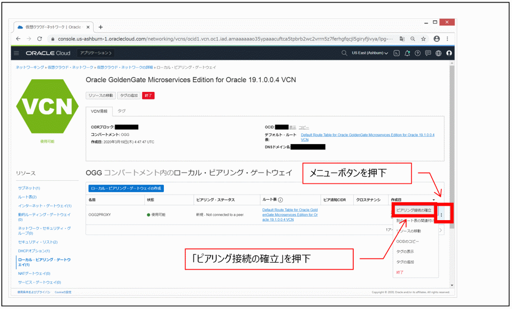Select タグの追加 in the context menu

405,262
